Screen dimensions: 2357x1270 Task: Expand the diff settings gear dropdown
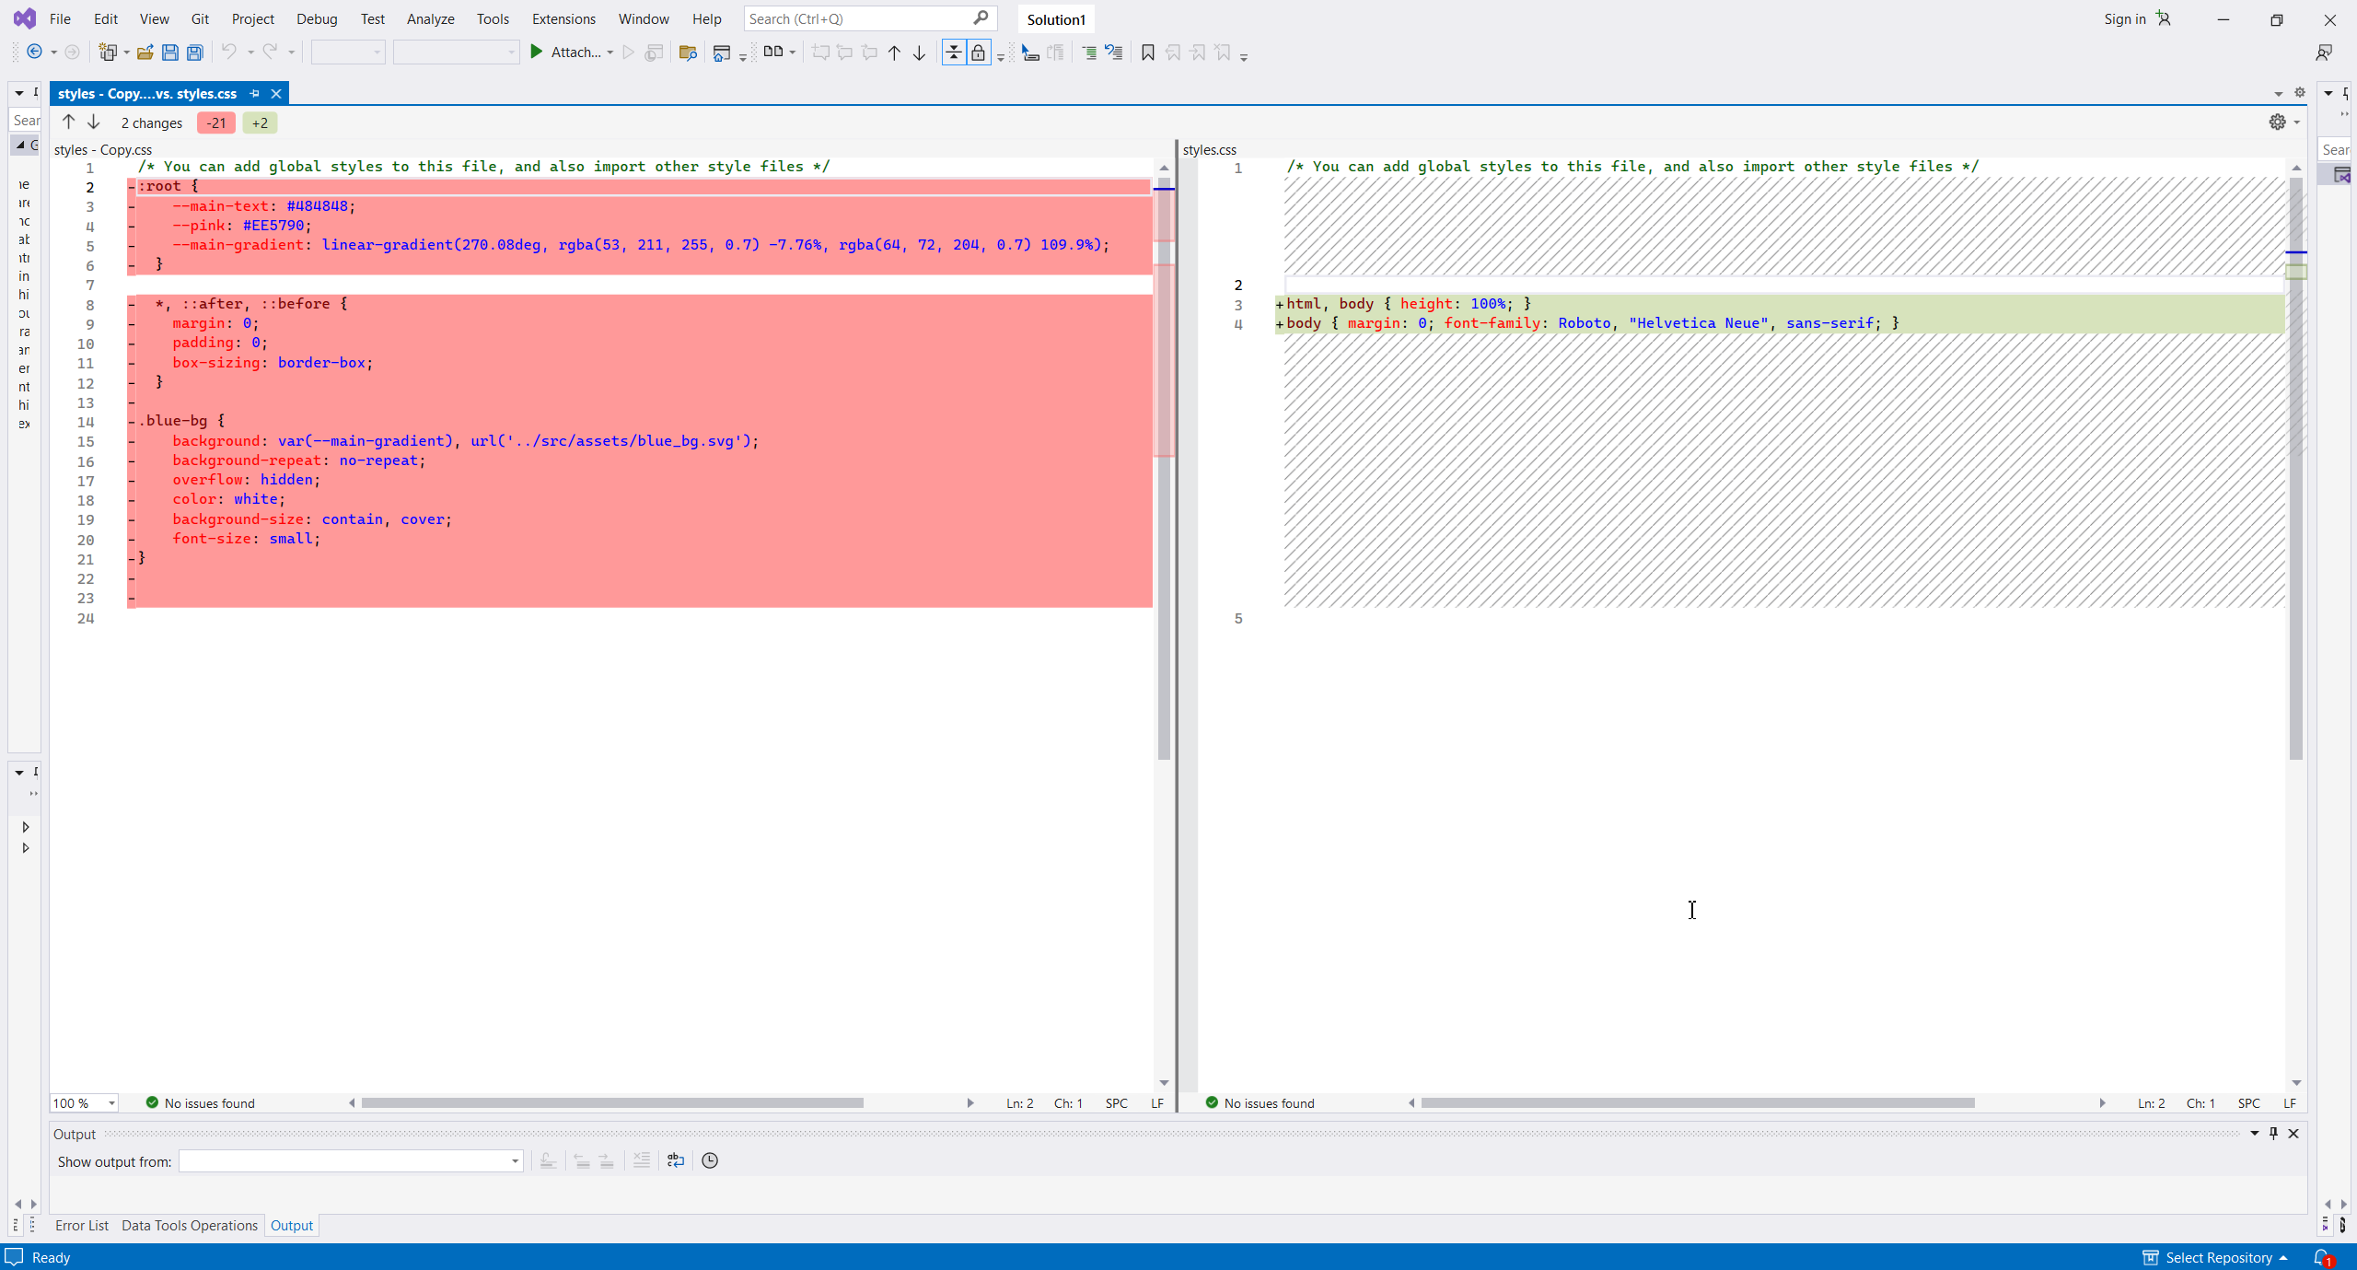coord(2283,122)
